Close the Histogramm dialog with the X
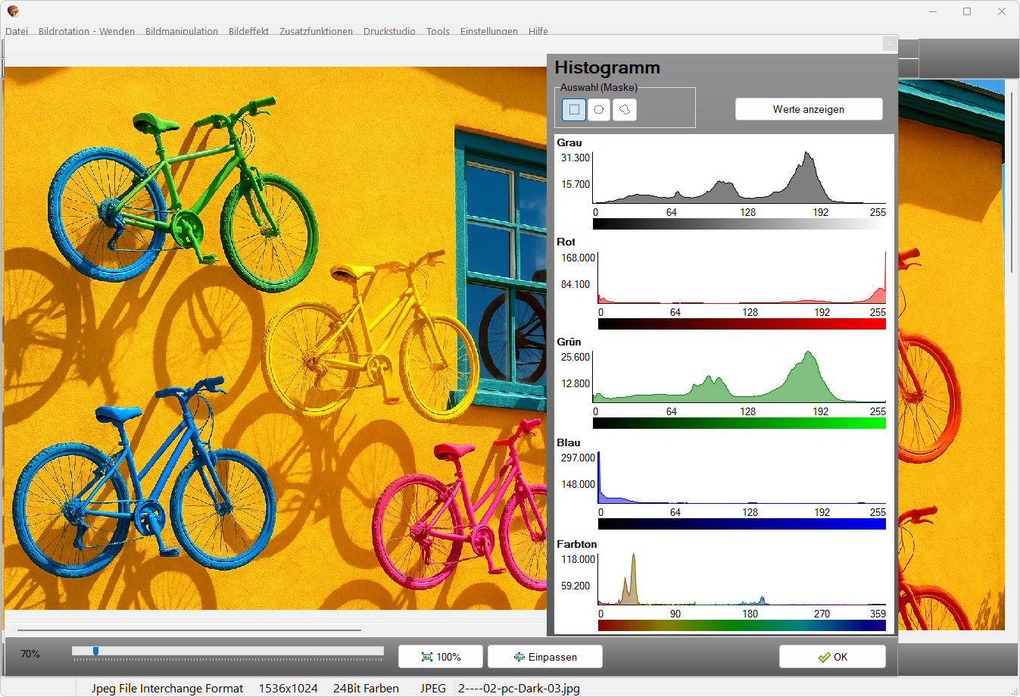Screen dimensions: 1020x697 [890, 44]
